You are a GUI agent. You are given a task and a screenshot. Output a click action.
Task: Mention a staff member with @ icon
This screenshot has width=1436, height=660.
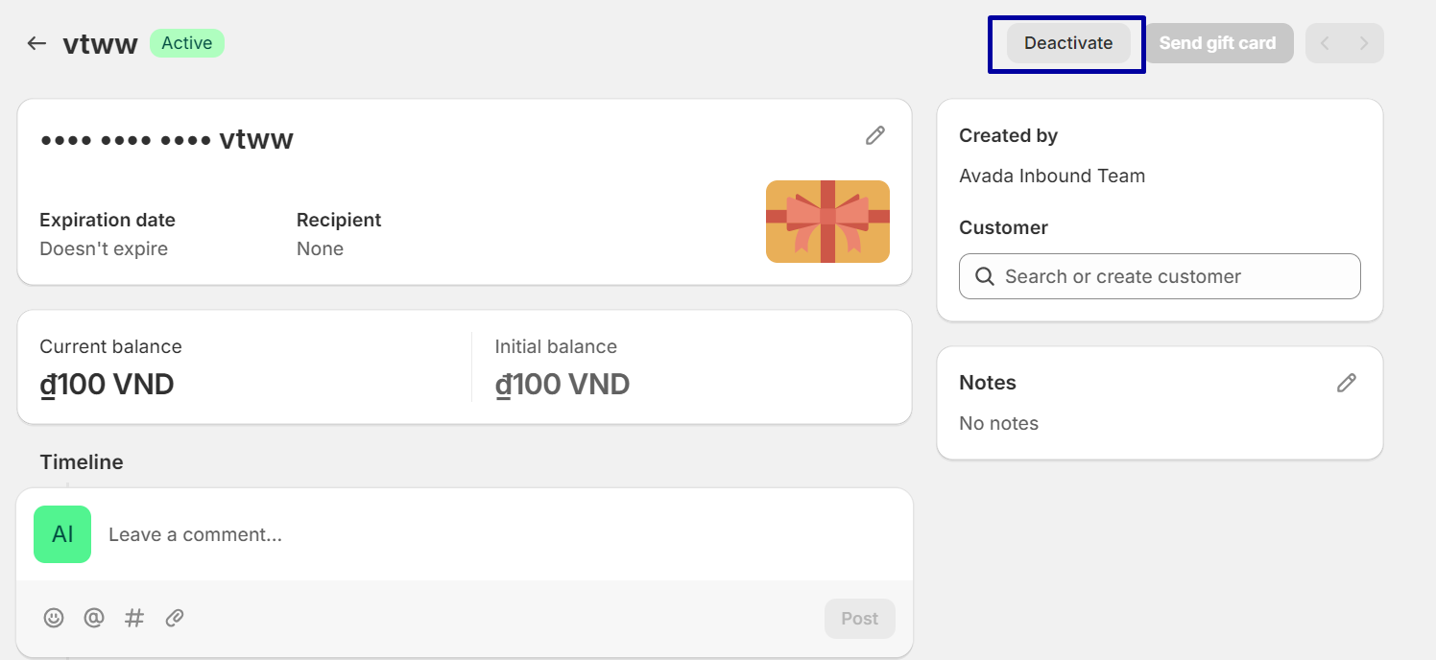(x=94, y=618)
